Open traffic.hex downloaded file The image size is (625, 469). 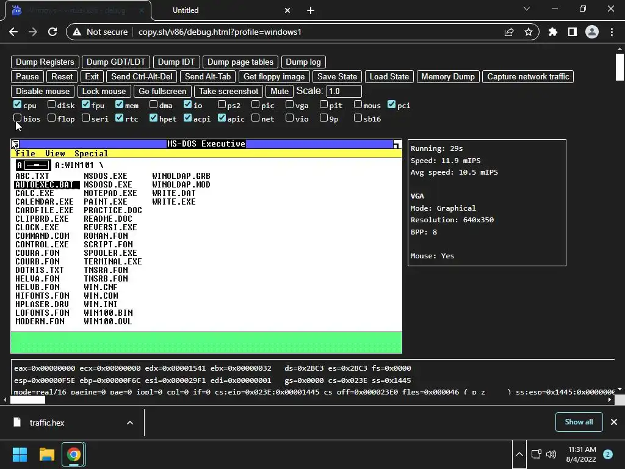(x=47, y=423)
